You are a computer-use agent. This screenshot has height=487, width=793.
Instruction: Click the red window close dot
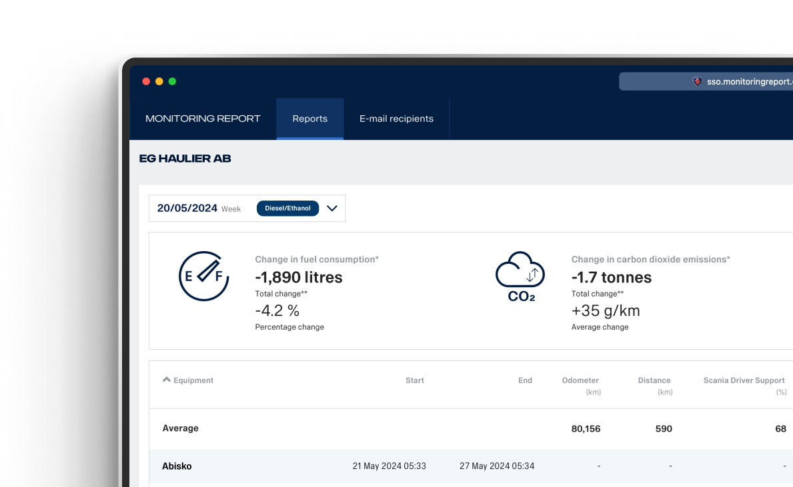[146, 81]
